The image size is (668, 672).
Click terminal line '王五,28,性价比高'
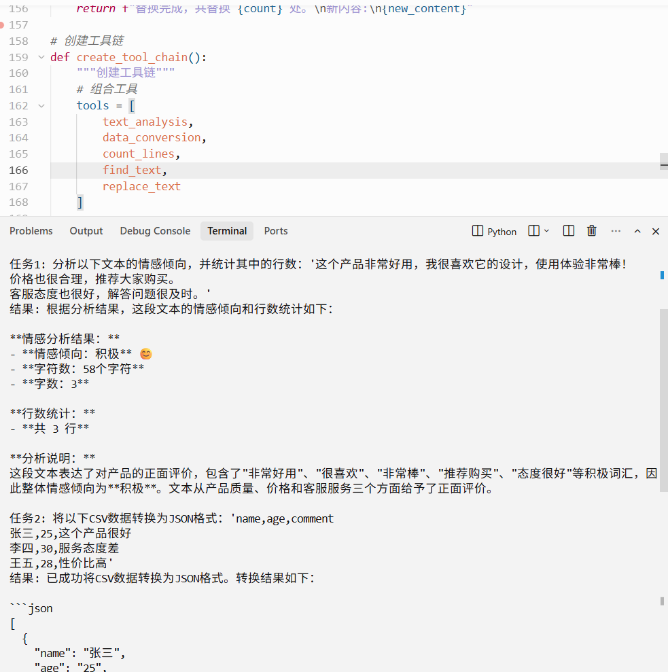61,563
